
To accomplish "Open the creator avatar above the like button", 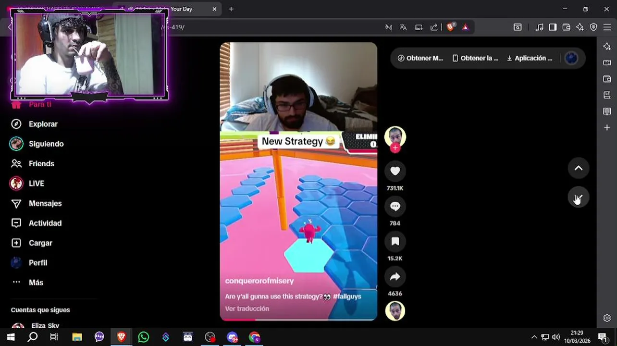I will click(395, 137).
